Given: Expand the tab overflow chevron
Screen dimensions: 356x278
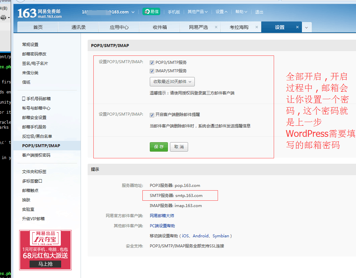Looking at the screenshot, I should click(307, 28).
